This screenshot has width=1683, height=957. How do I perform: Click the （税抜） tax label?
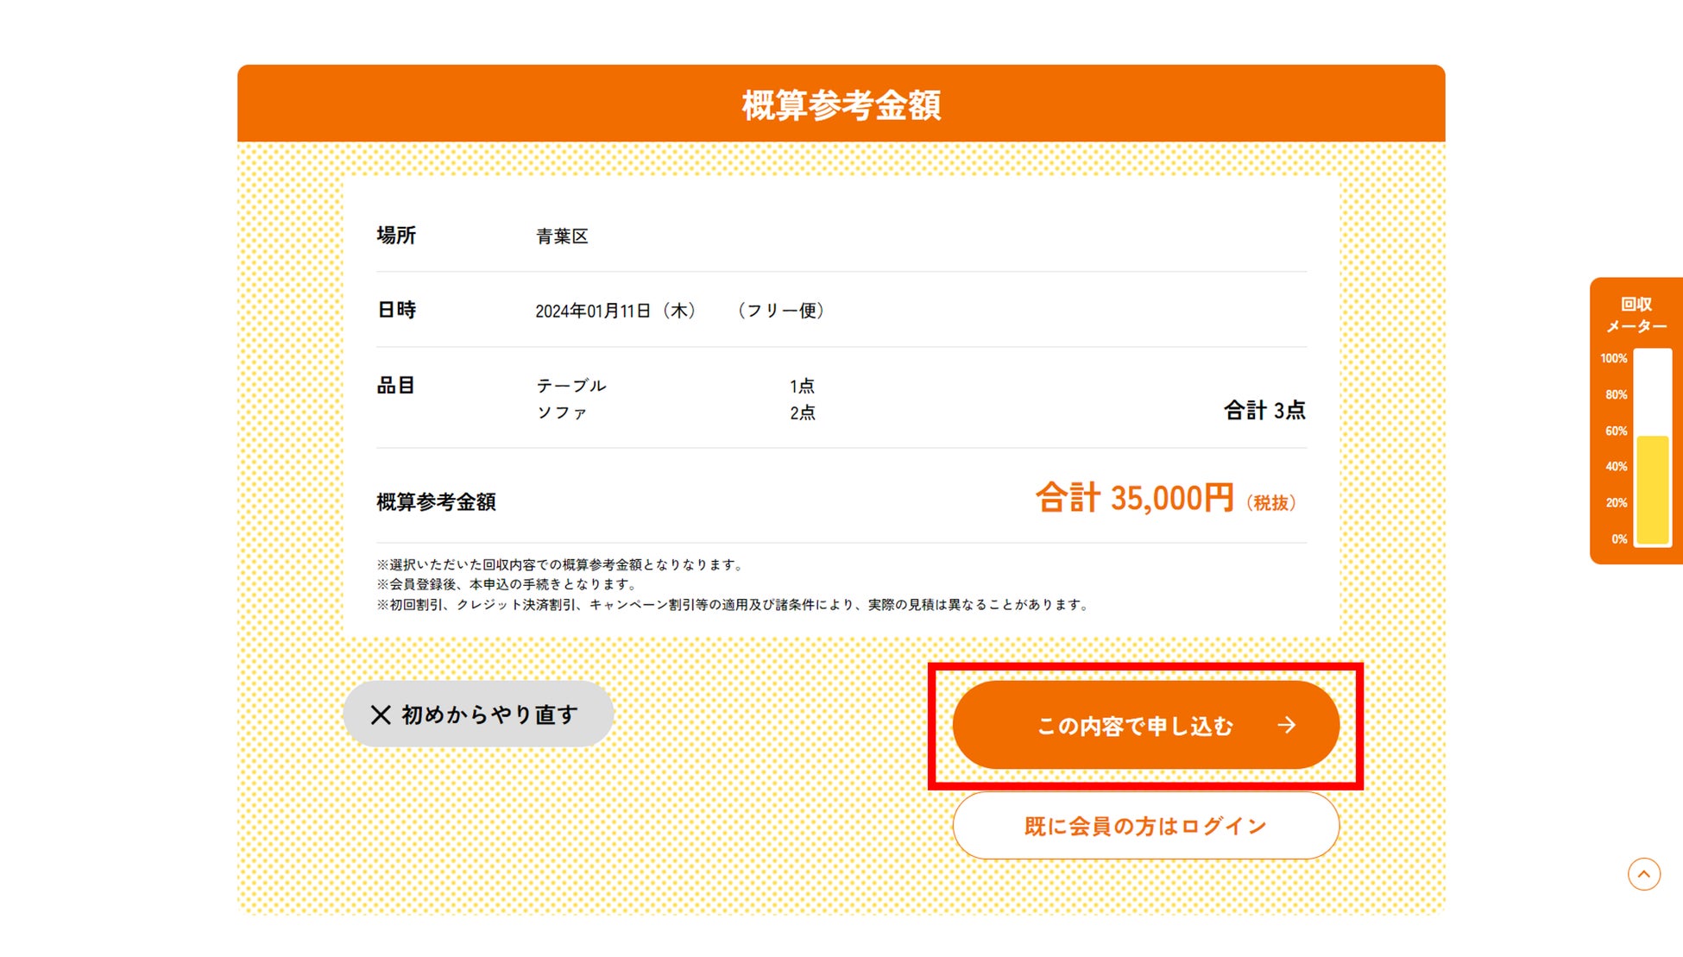pyautogui.click(x=1270, y=502)
